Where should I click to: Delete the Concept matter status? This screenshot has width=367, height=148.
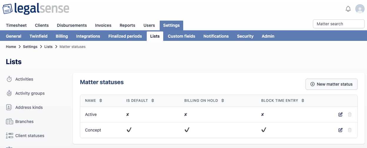[x=350, y=130]
